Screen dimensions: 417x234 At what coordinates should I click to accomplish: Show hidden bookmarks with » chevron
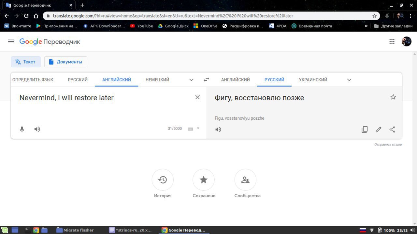coord(366,26)
